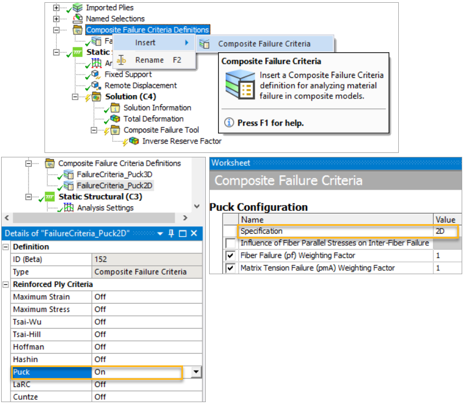Click the tree horizontal scrollbar right arrow

point(185,218)
